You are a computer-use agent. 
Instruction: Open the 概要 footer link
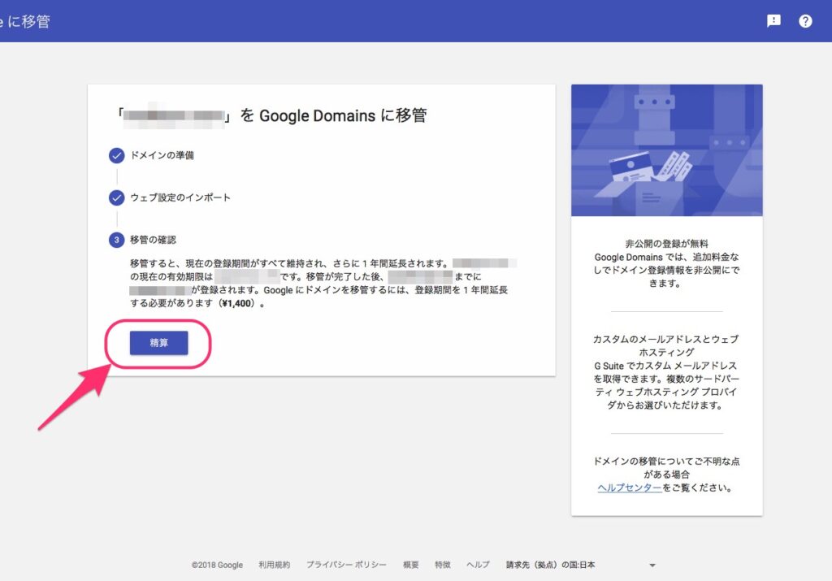[x=410, y=565]
